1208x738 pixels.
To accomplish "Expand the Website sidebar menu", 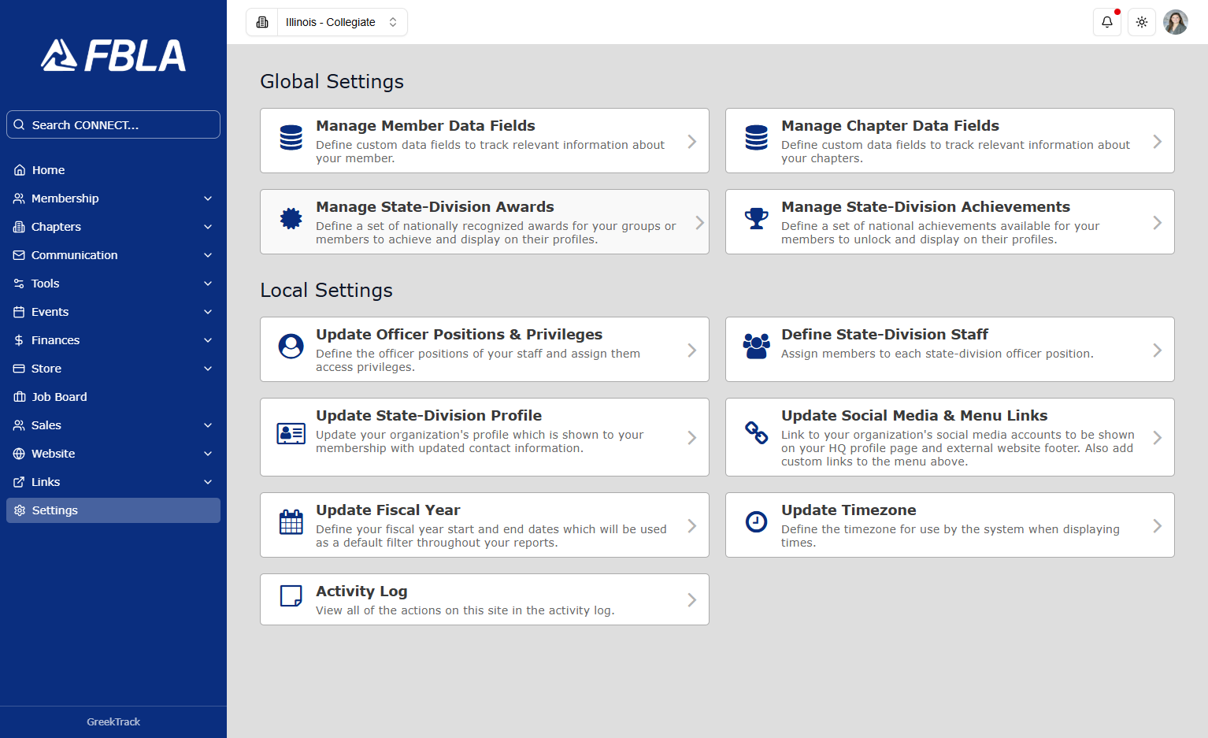I will tap(113, 454).
